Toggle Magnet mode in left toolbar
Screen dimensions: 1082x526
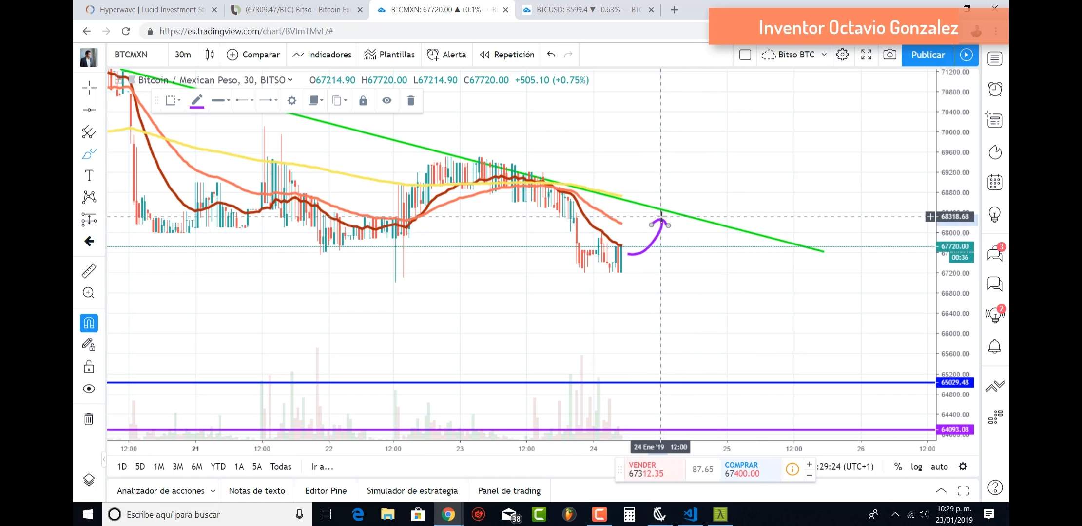click(89, 323)
